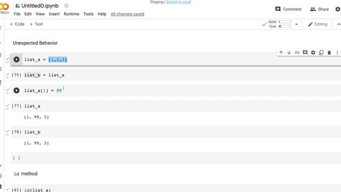Click output [1, 99, 3] under list_a
Viewport: 341px width, 192px height.
point(36,117)
